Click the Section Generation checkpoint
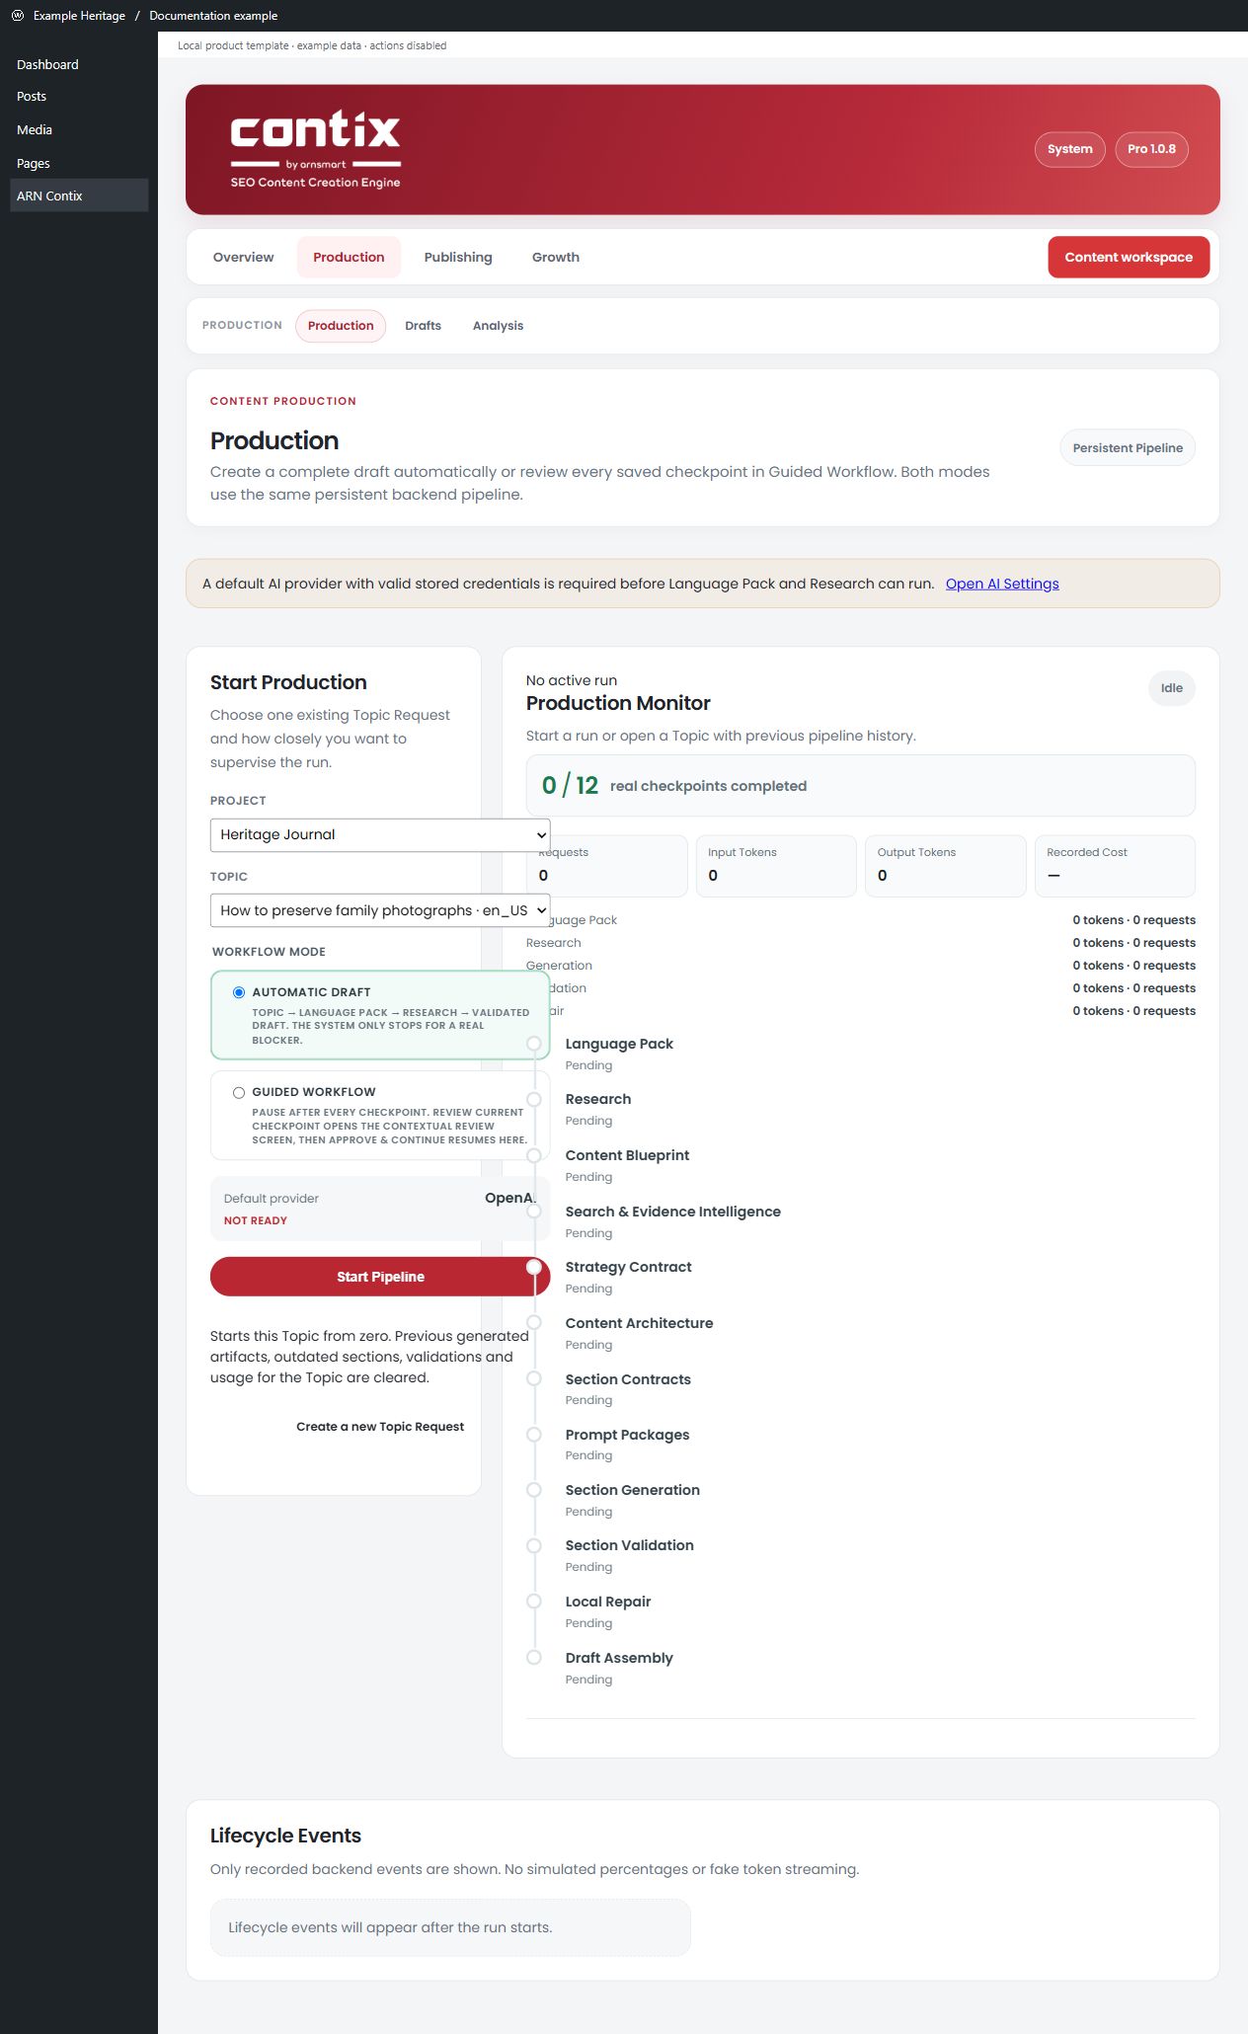Screen dimensions: 1248x2034 coord(632,1490)
